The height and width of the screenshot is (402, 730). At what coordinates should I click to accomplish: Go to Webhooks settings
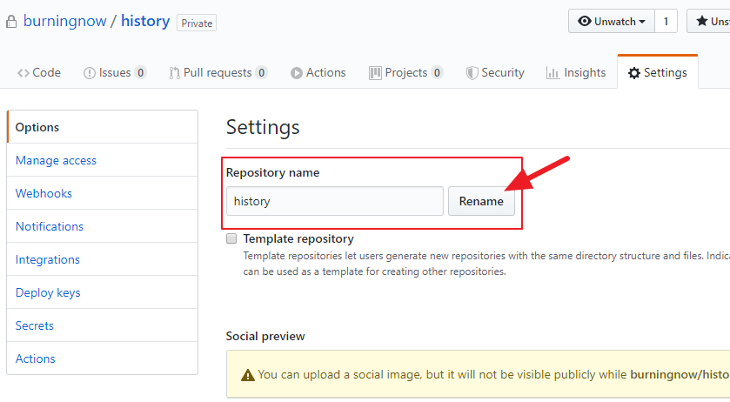click(x=103, y=193)
